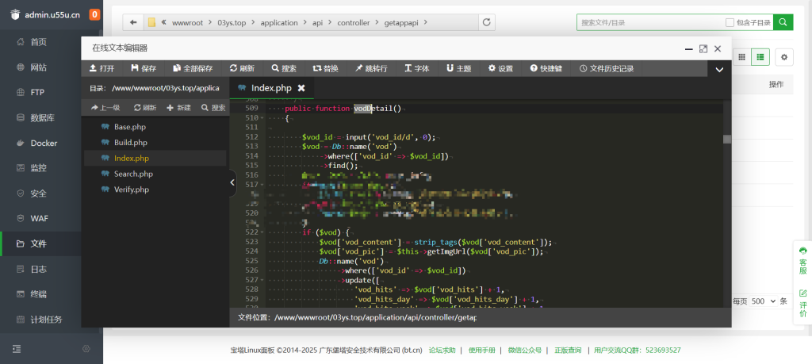Select Index.php in the file tree
This screenshot has width=812, height=364.
pyautogui.click(x=155, y=159)
